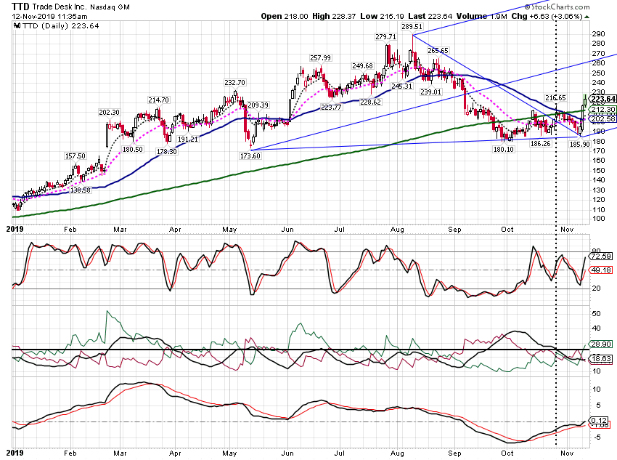Click the 72.59 stochastic value tag

coord(602,257)
